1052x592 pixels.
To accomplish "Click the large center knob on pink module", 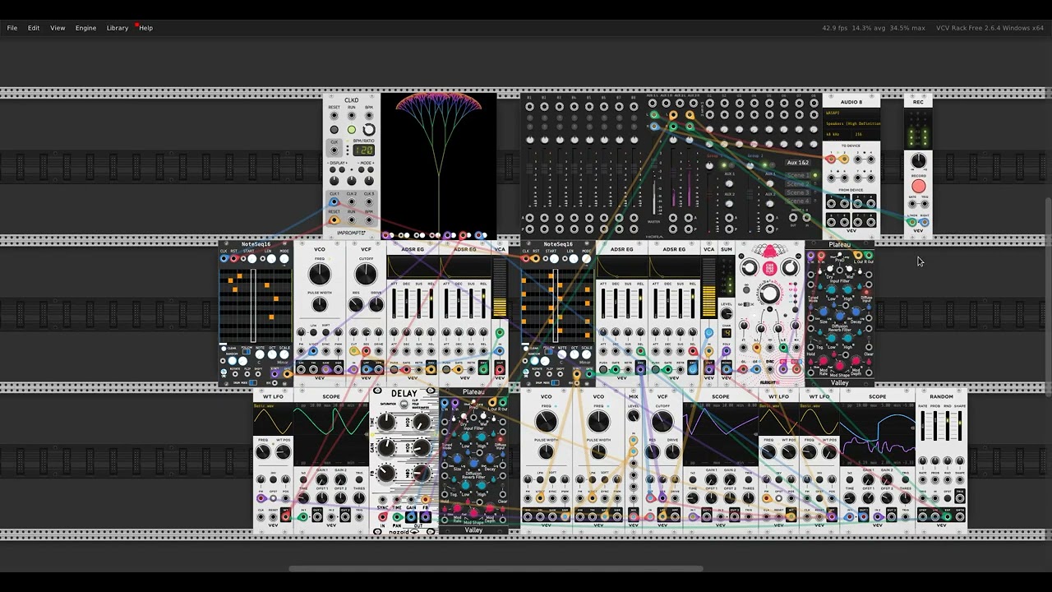I will pyautogui.click(x=769, y=294).
